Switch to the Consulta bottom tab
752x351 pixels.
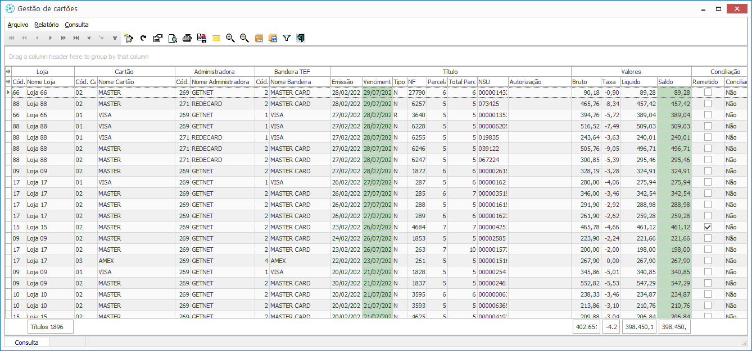pyautogui.click(x=27, y=343)
